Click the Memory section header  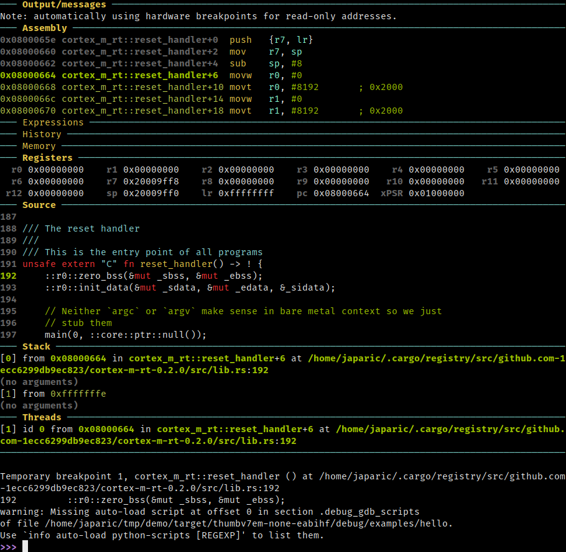click(39, 146)
